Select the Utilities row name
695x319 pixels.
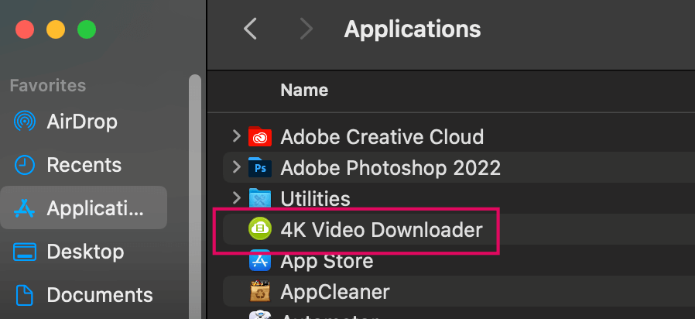315,198
